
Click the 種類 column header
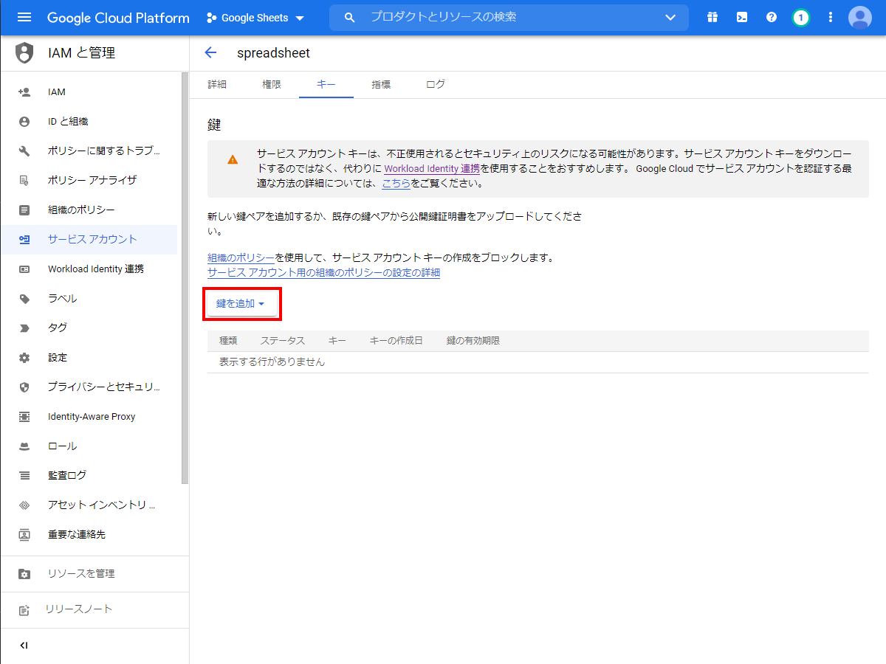[x=228, y=341]
